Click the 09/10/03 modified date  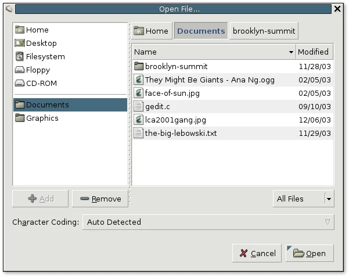(315, 107)
